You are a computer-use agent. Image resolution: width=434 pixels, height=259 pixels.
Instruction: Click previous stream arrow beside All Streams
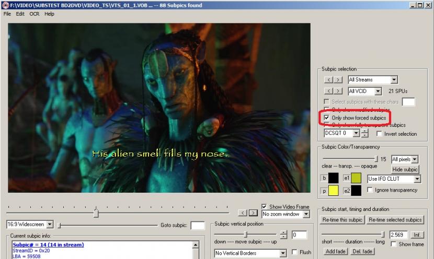pos(328,80)
